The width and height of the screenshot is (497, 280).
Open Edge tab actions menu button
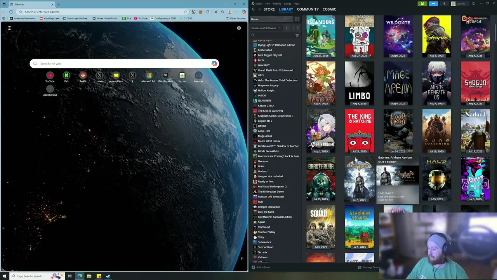(x=3, y=4)
